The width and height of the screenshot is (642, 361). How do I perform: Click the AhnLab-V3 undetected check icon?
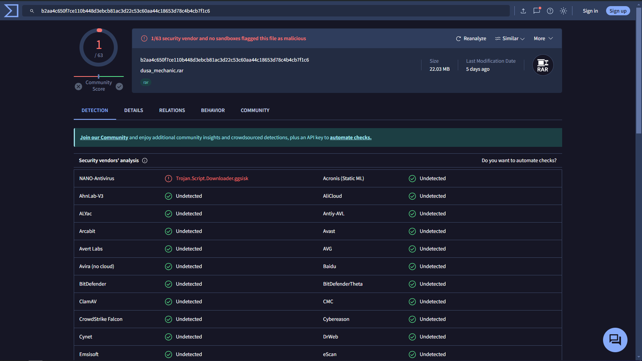tap(169, 196)
